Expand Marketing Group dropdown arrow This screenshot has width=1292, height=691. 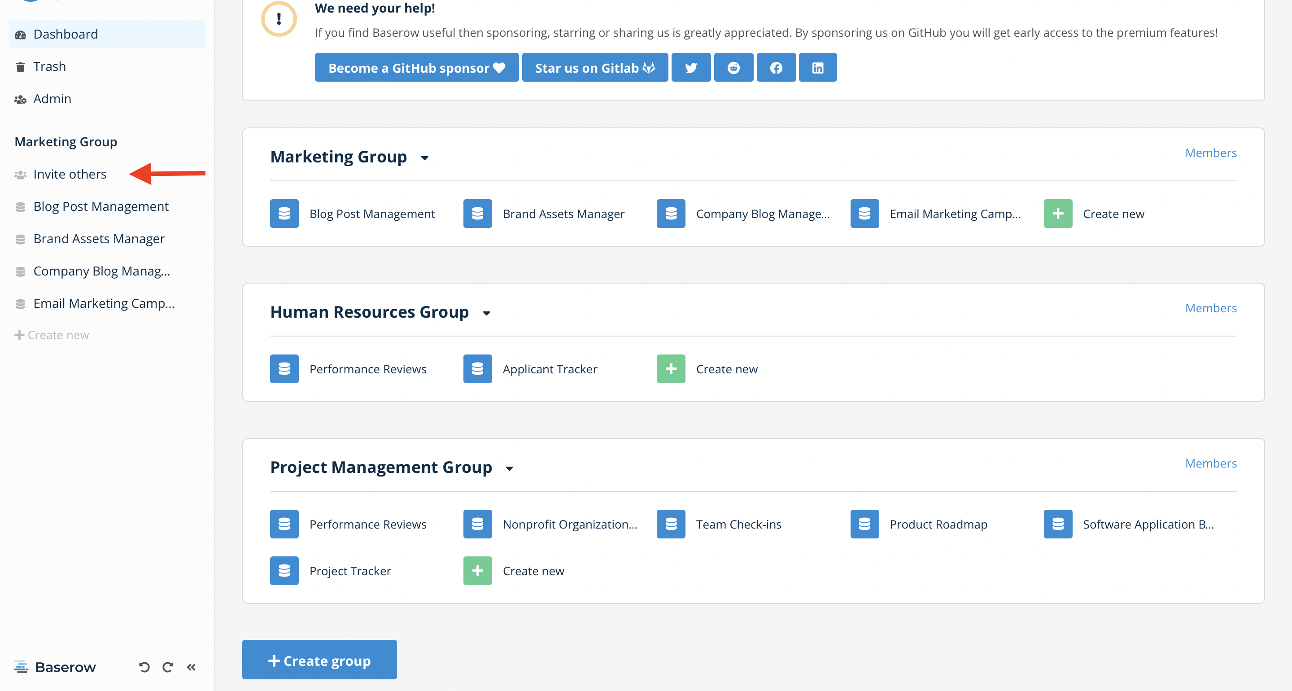(x=424, y=158)
